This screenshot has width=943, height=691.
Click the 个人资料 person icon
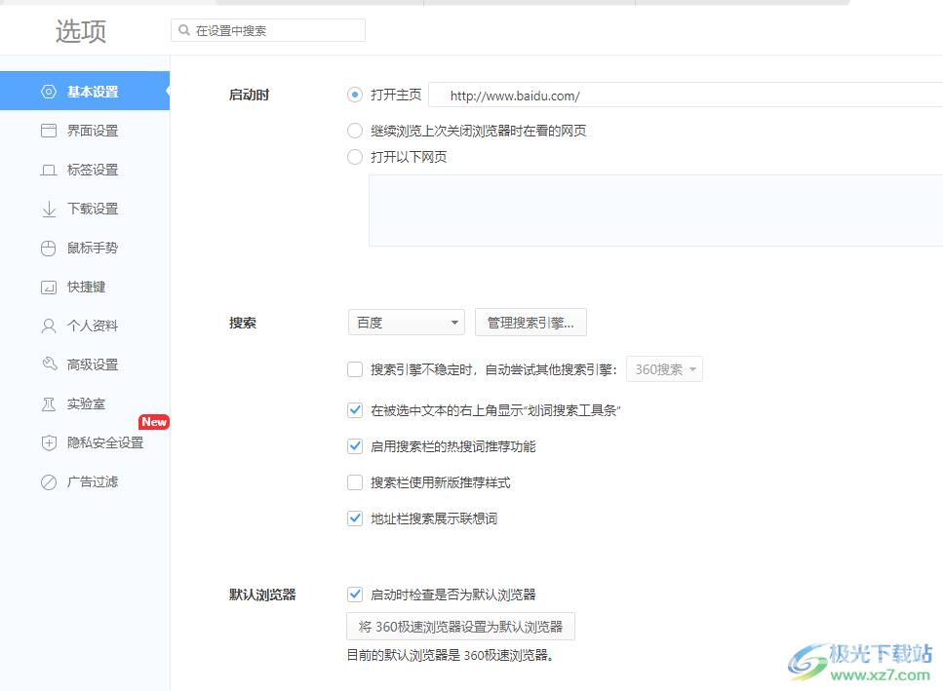[x=49, y=326]
